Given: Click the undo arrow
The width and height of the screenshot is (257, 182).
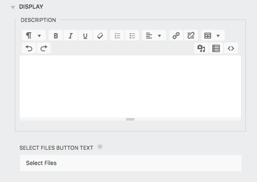Looking at the screenshot, I should point(29,48).
